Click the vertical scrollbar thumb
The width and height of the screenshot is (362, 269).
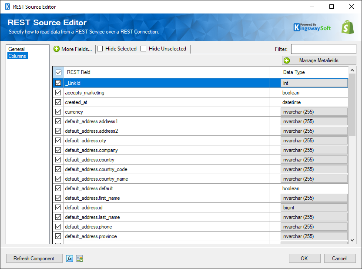tap(352, 104)
